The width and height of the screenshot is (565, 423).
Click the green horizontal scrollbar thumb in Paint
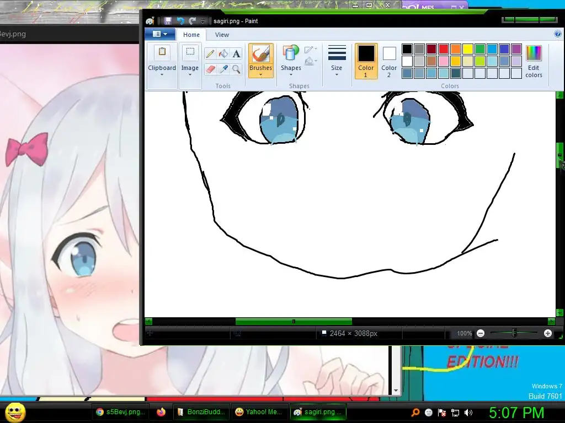294,321
